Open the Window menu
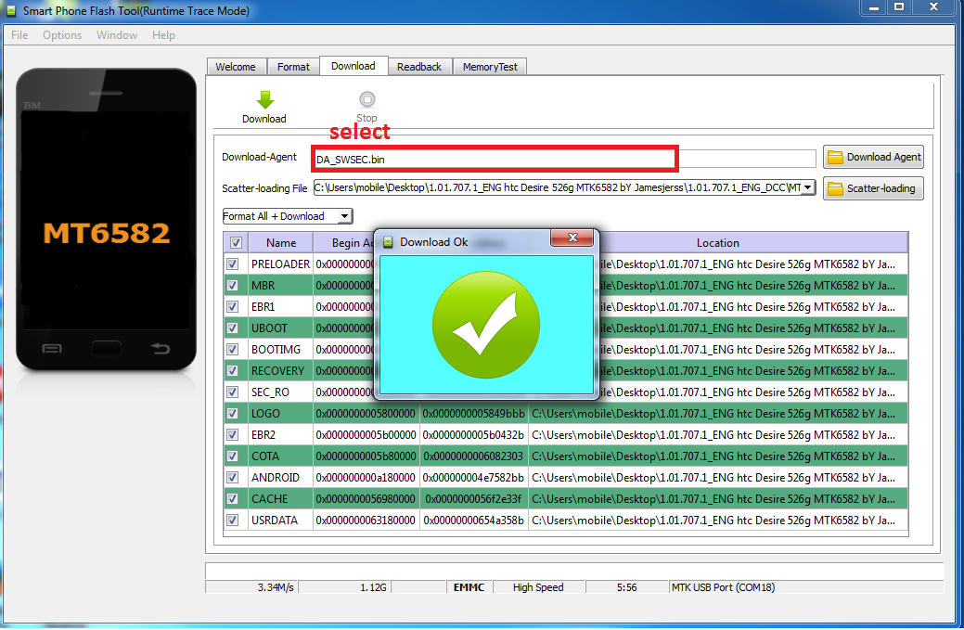964x630 pixels. 117,35
